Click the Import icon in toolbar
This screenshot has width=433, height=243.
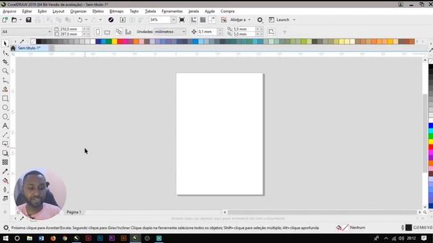point(122,20)
